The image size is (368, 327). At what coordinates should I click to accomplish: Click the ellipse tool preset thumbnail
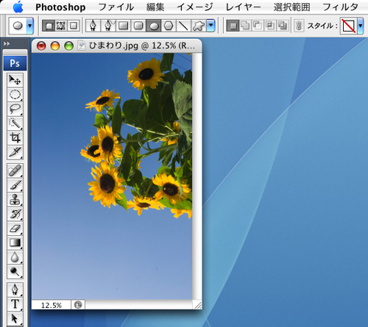pos(18,26)
